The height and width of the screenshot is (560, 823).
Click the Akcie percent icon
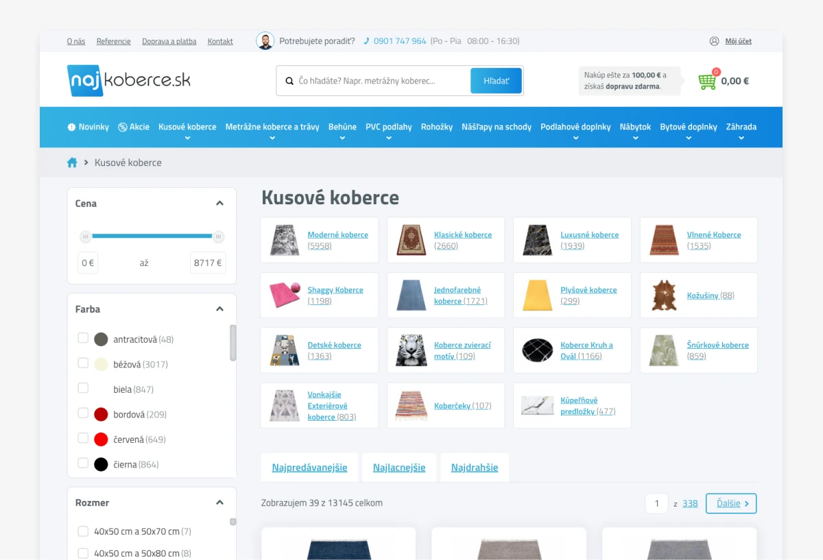click(123, 127)
